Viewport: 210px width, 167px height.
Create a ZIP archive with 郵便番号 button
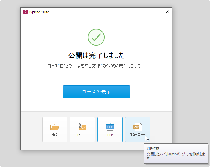(x=138, y=129)
